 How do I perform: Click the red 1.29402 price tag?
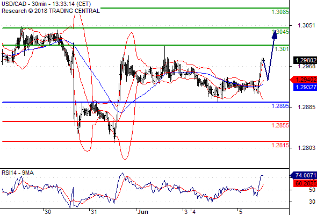(x=304, y=80)
